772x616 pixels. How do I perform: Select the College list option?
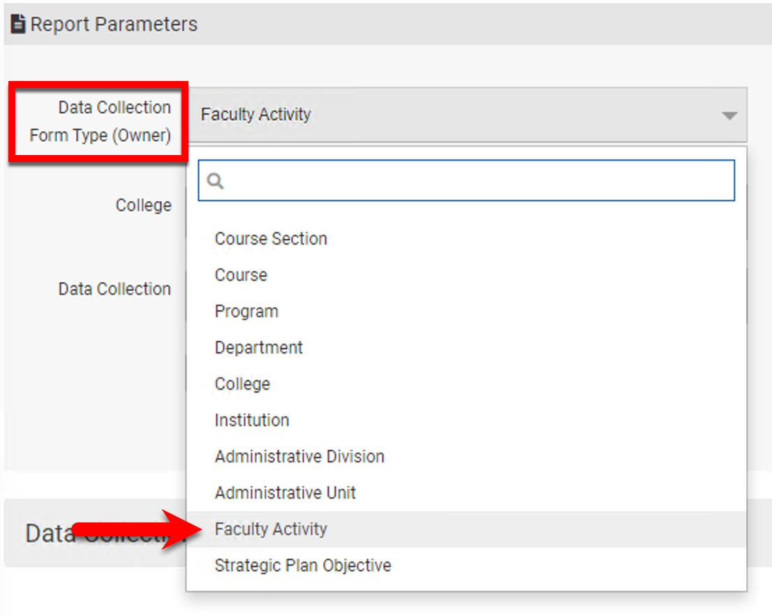pos(242,384)
